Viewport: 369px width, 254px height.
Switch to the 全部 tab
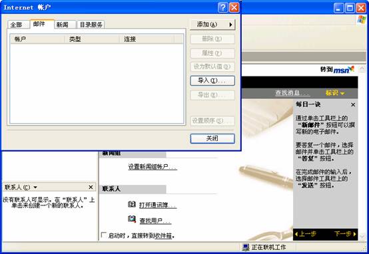(x=19, y=25)
